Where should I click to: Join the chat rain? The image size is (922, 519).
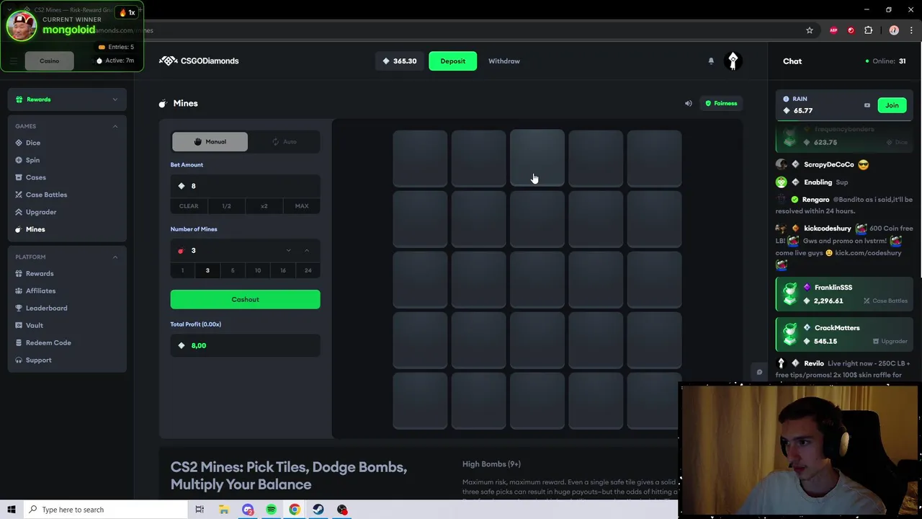pyautogui.click(x=892, y=105)
